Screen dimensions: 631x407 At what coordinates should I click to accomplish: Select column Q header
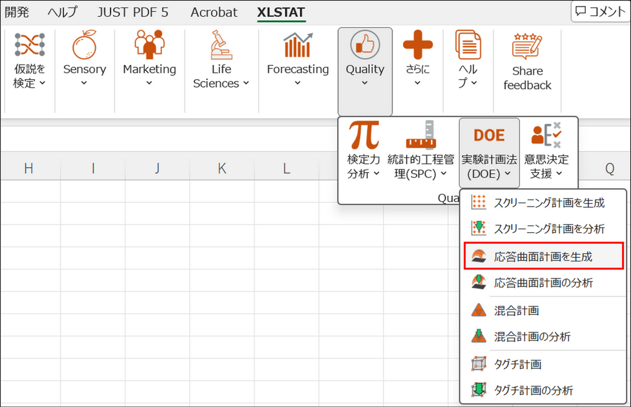point(609,168)
